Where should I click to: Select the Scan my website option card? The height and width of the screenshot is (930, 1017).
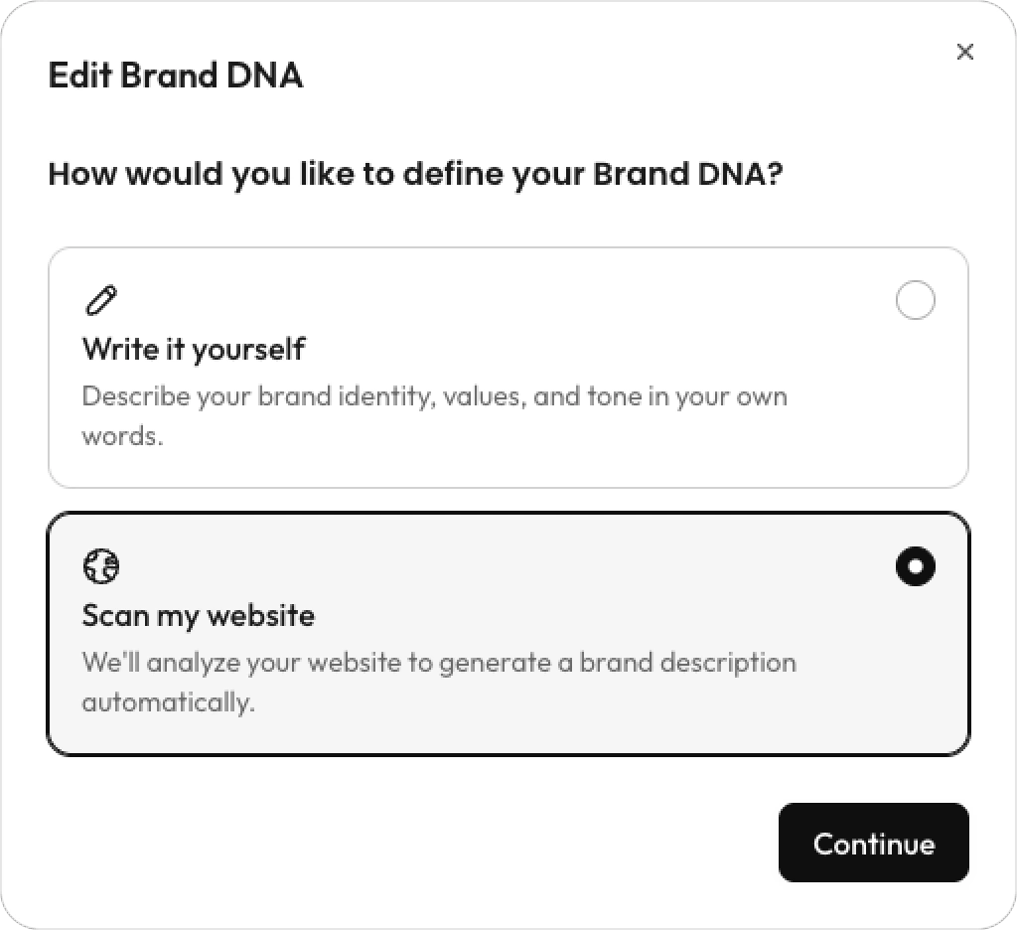click(x=508, y=632)
